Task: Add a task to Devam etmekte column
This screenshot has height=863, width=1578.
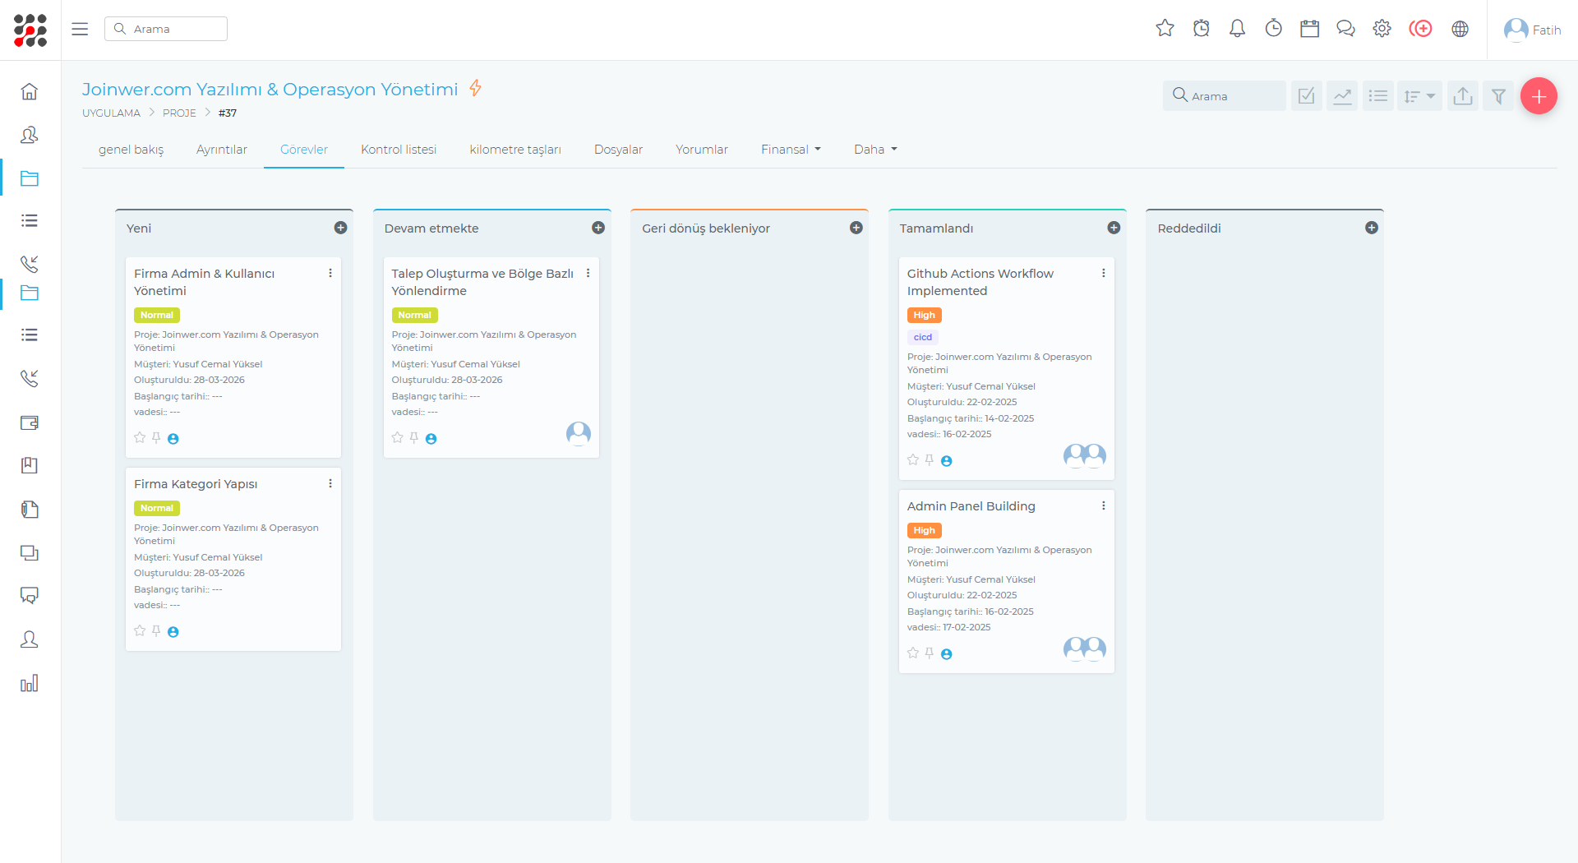Action: pos(598,228)
